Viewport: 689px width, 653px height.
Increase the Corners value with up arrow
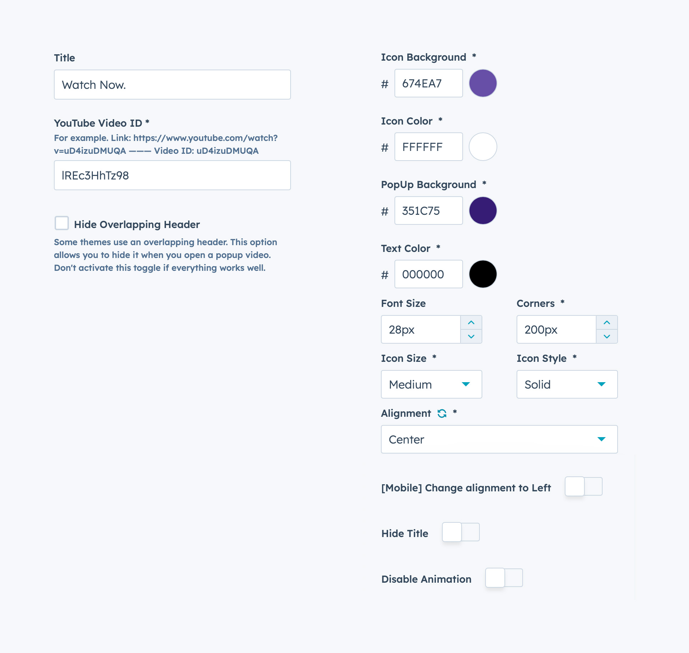point(607,323)
